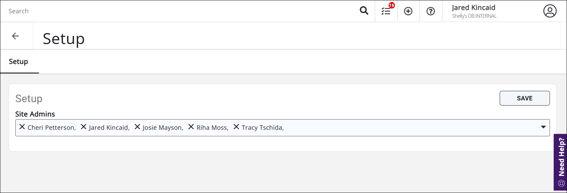Image resolution: width=567 pixels, height=193 pixels.
Task: Click the Jared Kincaid account name
Action: tap(473, 8)
